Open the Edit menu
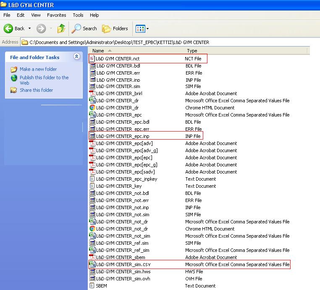Viewport: 320px width, 290px height. (21, 15)
